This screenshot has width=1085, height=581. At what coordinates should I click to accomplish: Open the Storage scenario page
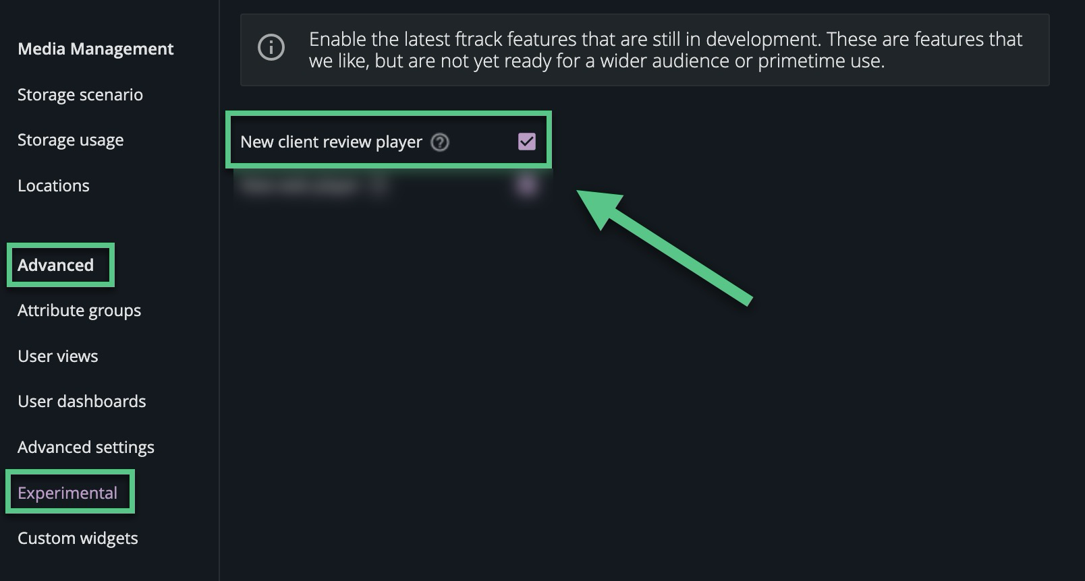[80, 94]
